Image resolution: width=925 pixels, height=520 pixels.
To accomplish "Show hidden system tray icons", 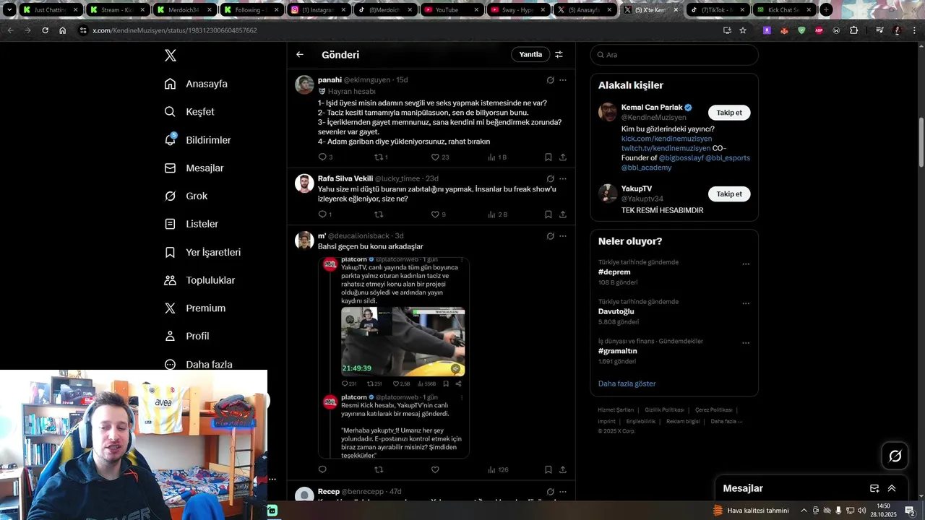I will (804, 511).
